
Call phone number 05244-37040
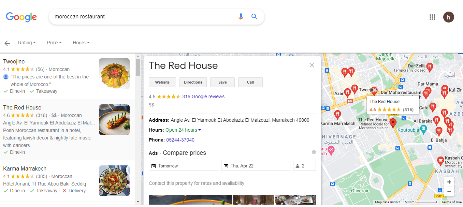click(180, 140)
